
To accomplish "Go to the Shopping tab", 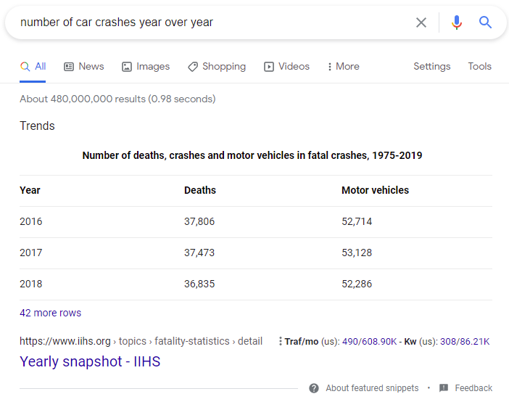I will tap(216, 66).
